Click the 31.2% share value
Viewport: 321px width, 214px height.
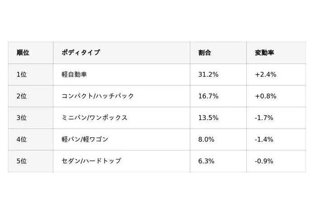[x=208, y=74]
